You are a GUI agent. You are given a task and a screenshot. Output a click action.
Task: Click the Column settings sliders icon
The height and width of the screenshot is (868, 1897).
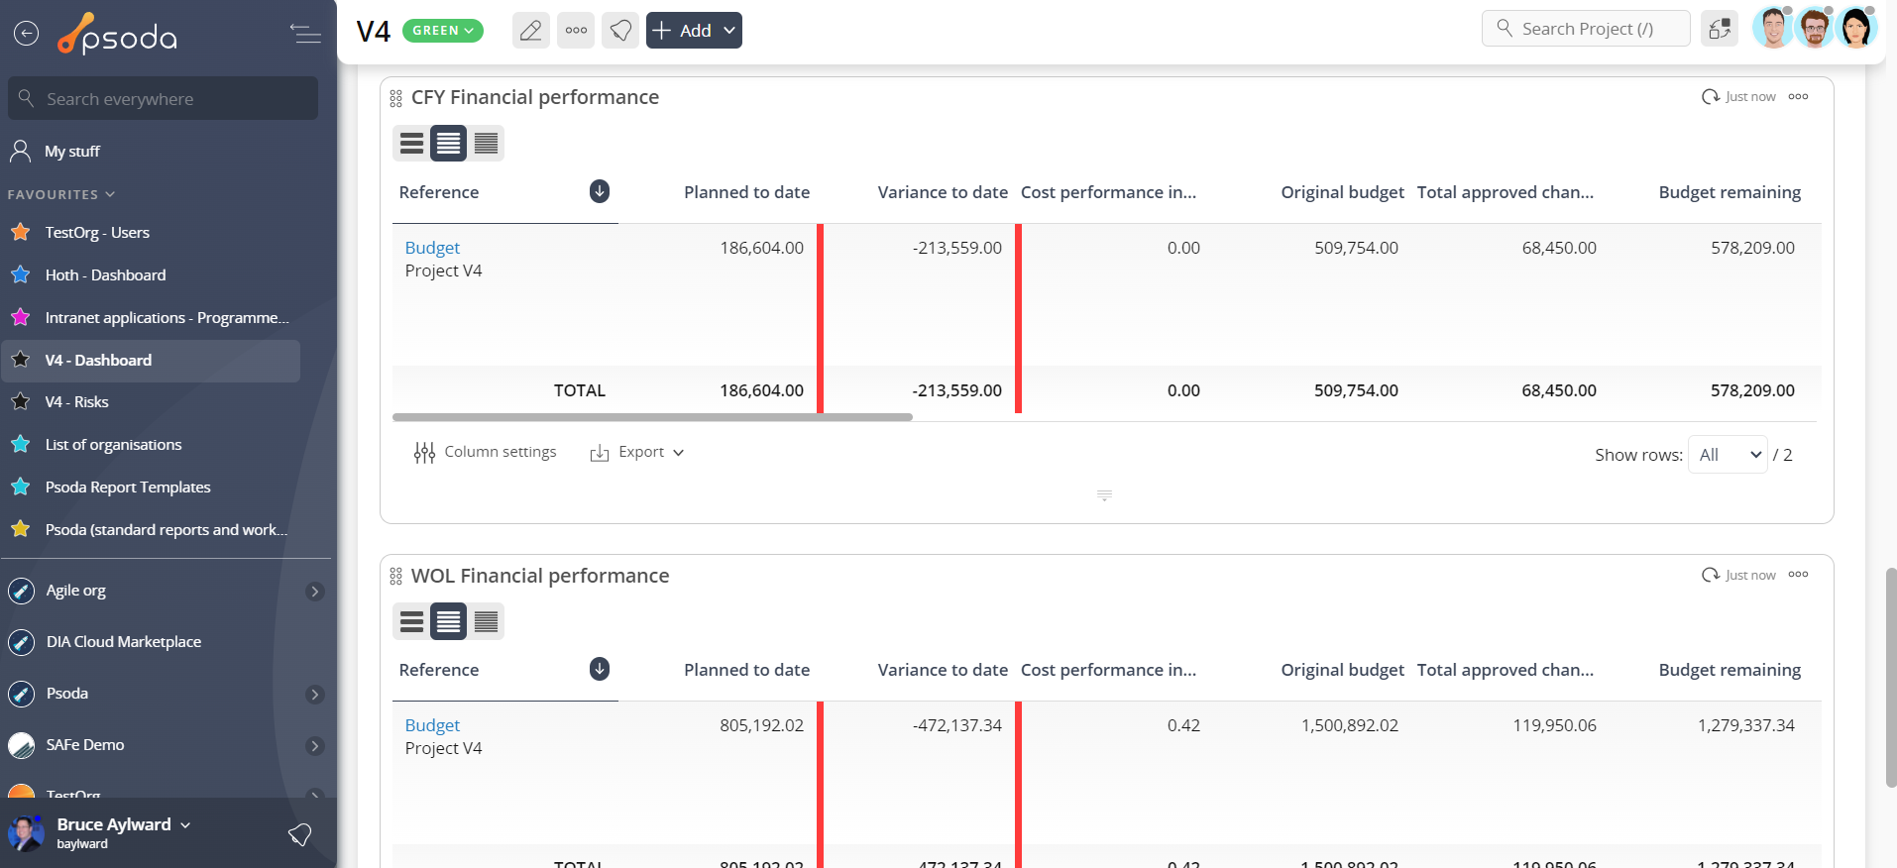(x=424, y=453)
